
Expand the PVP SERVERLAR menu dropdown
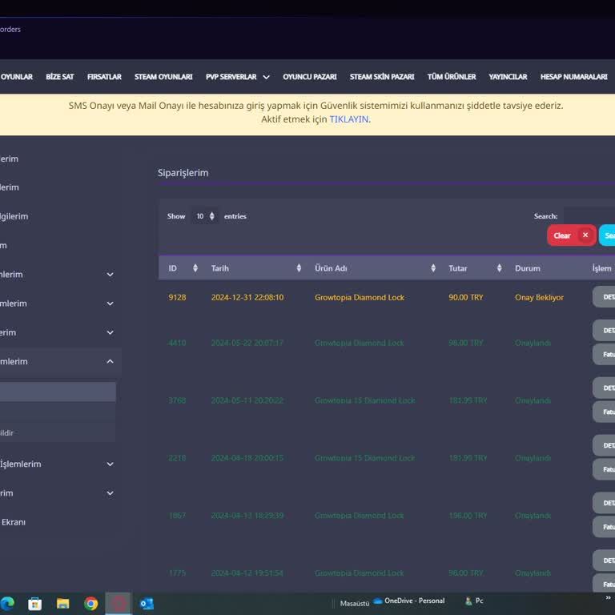266,77
